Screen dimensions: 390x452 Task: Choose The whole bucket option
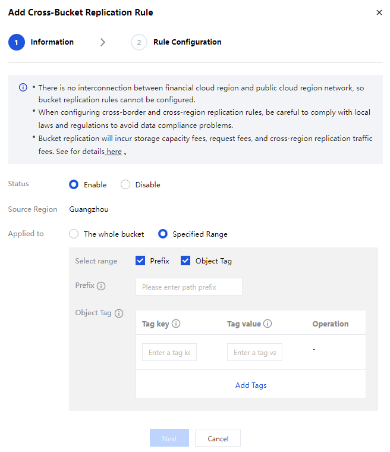[74, 234]
